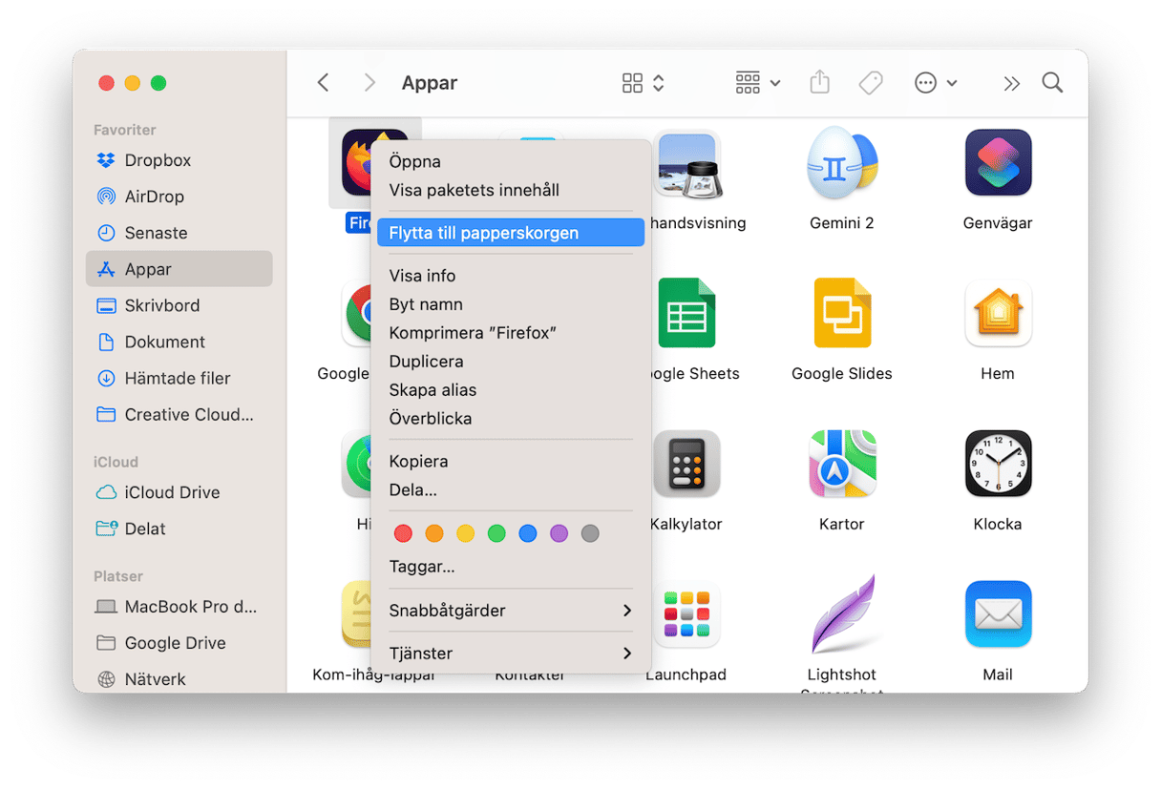1161x789 pixels.
Task: Go forward with the right arrow
Action: coord(369,83)
